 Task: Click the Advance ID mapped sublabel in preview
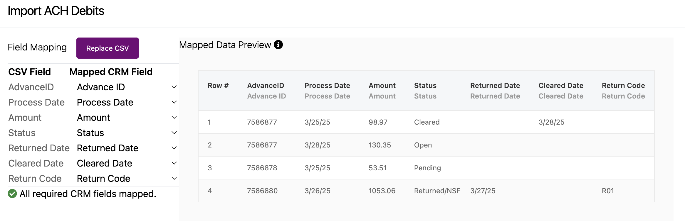coord(266,96)
